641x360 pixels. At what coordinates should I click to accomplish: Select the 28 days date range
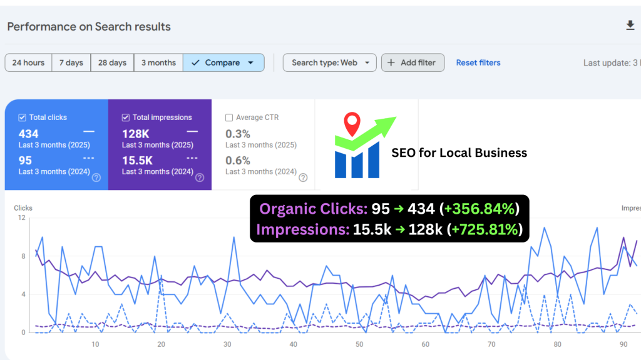(112, 62)
